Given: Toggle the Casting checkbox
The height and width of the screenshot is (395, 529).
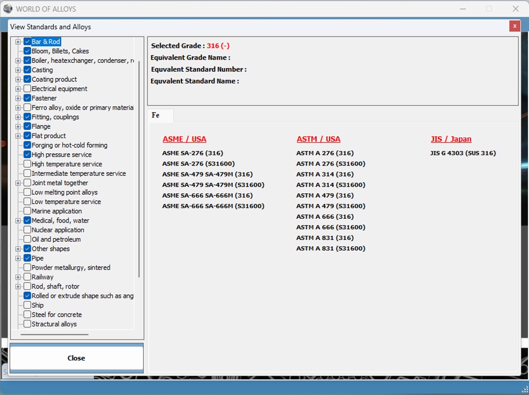Looking at the screenshot, I should [x=27, y=70].
